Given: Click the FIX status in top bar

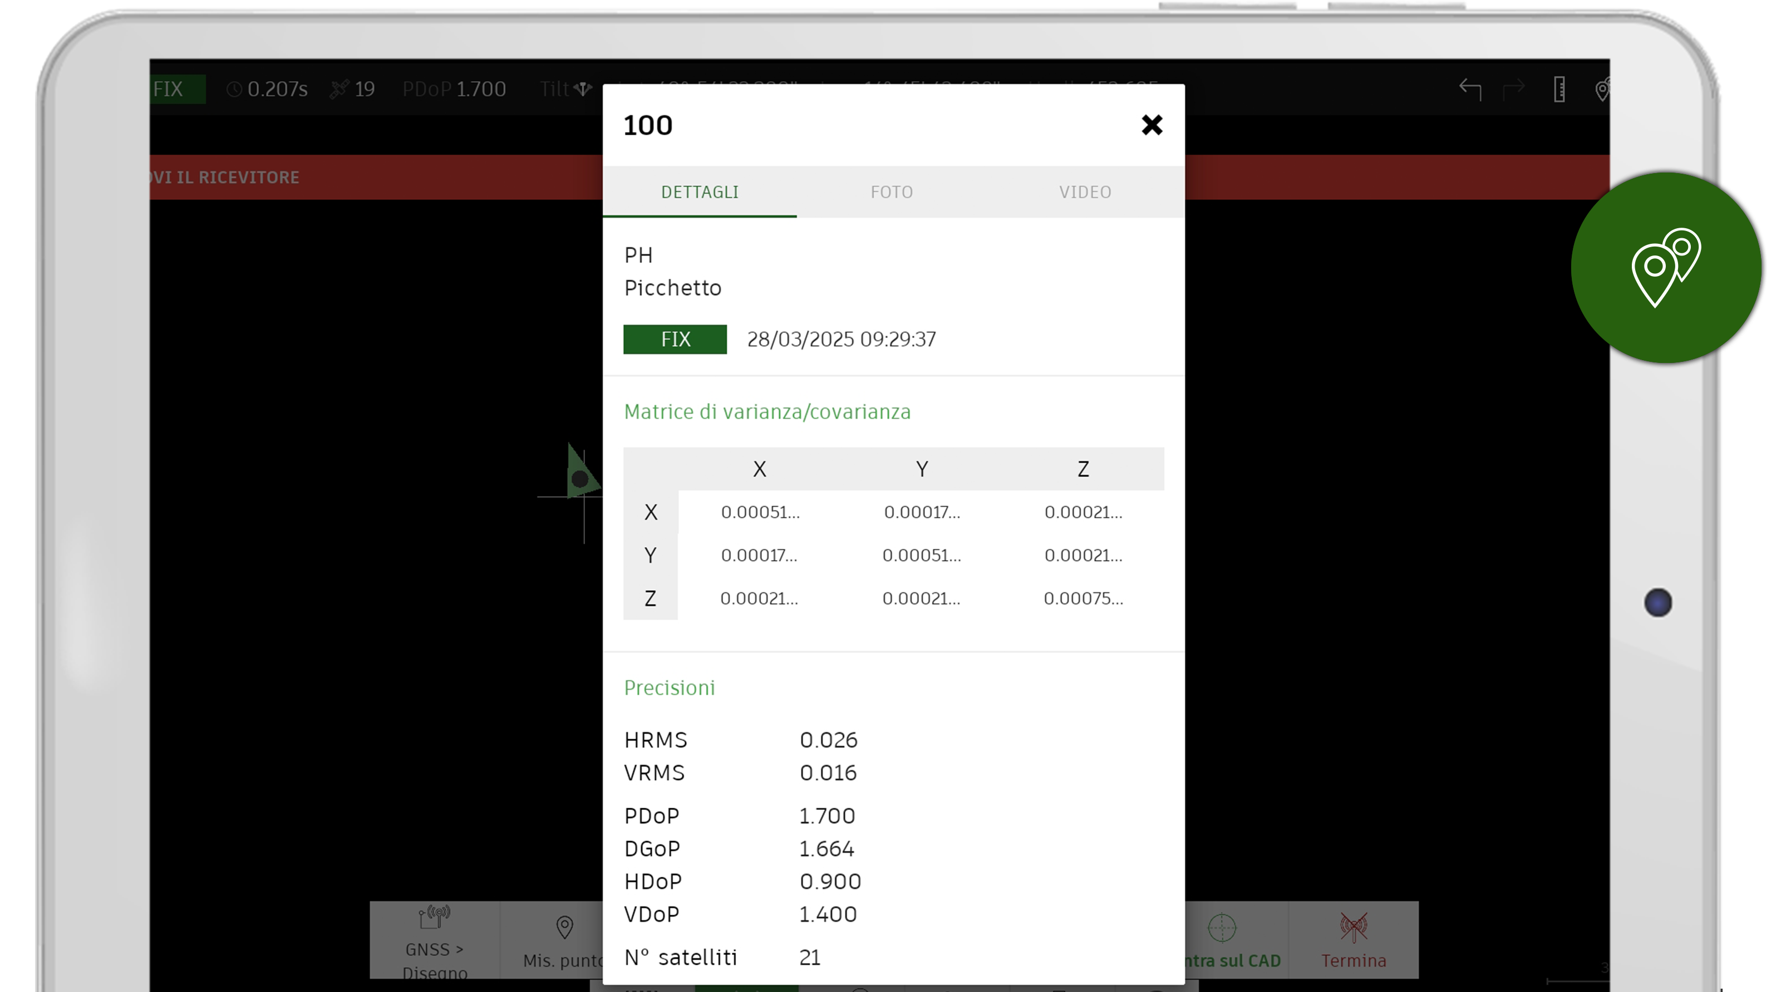Looking at the screenshot, I should click(177, 89).
